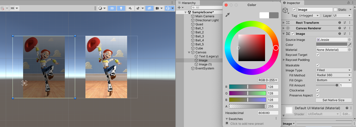Click the Hierarchy search field

[x=207, y=8]
